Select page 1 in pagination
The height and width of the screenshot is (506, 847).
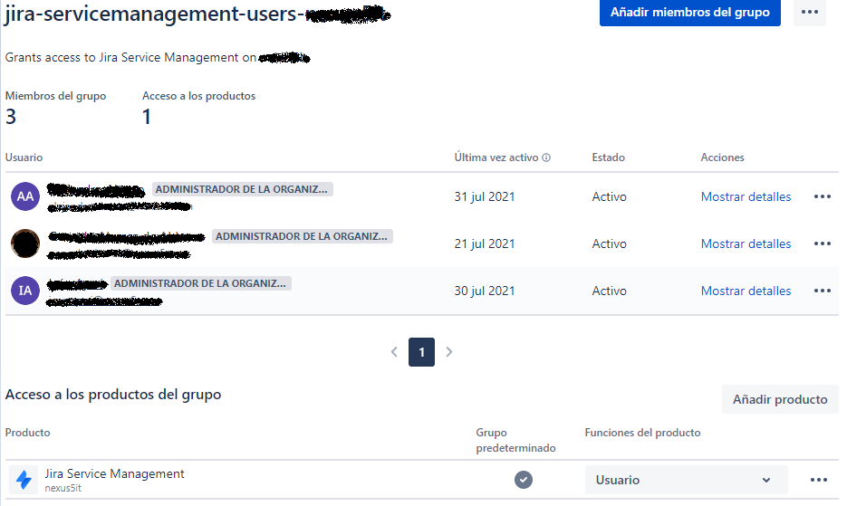421,352
